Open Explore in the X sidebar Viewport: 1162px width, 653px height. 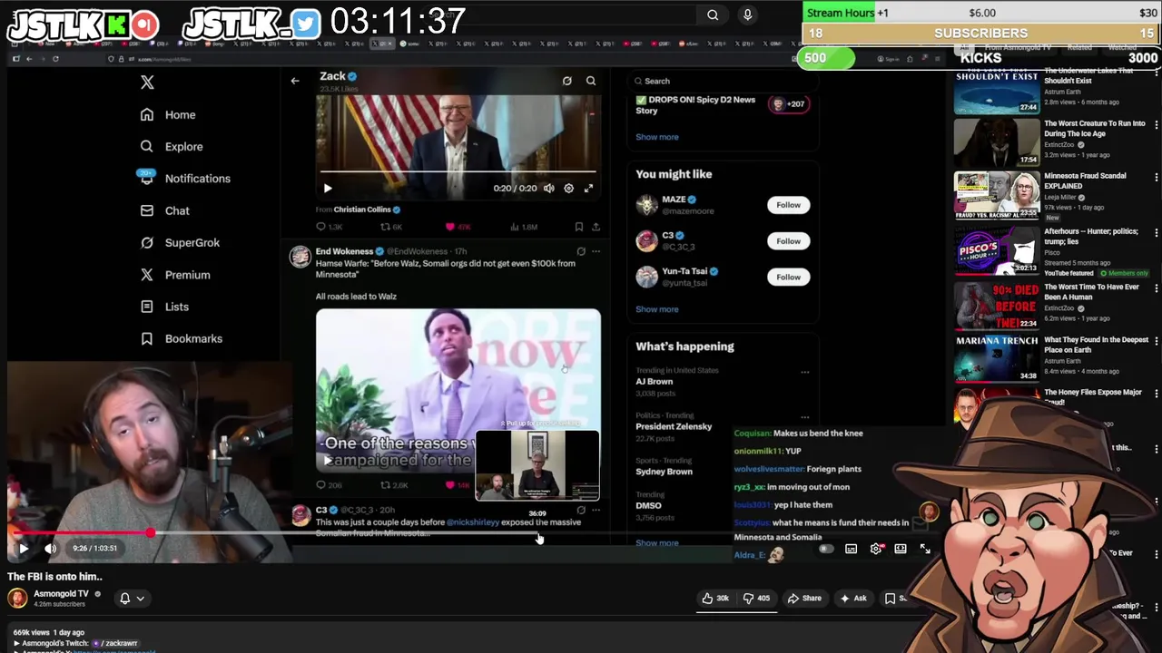[172, 147]
